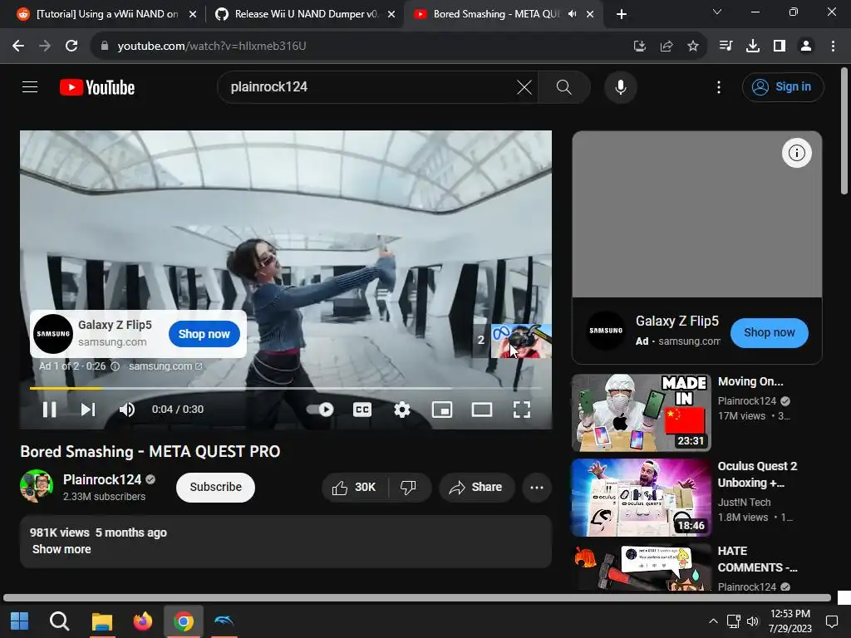Open the Oculus Quest 2 Unboxing video
Image resolution: width=851 pixels, height=638 pixels.
pos(641,498)
